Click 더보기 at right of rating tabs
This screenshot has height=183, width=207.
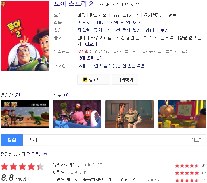(x=197, y=140)
